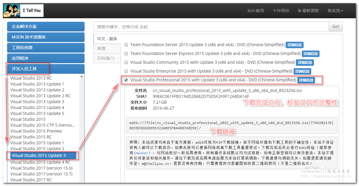Toggle 详细信息 for Visual Studio Professional 2015

pyautogui.click(x=306, y=80)
